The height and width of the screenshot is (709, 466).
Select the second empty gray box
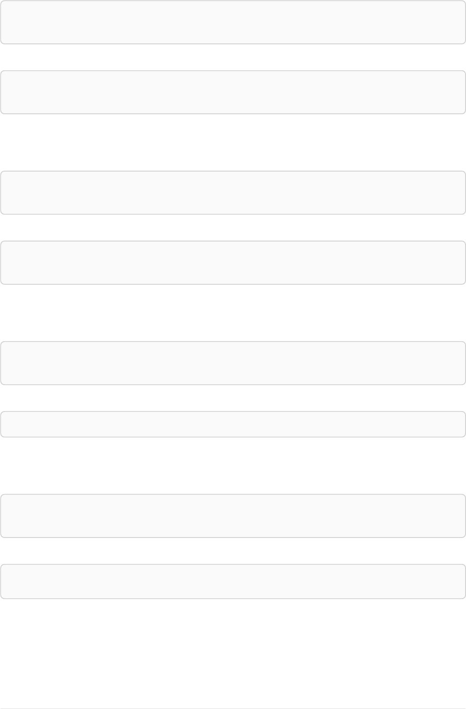233,92
